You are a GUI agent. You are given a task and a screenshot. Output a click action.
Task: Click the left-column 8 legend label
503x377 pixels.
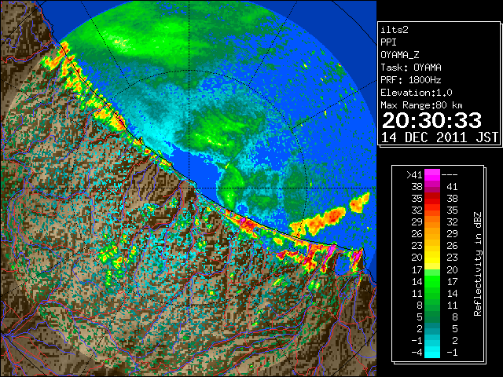point(420,306)
